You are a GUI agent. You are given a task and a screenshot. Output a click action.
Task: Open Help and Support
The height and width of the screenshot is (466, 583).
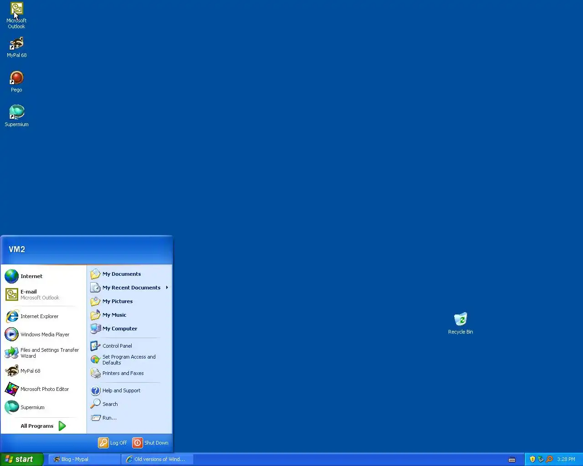coord(129,390)
